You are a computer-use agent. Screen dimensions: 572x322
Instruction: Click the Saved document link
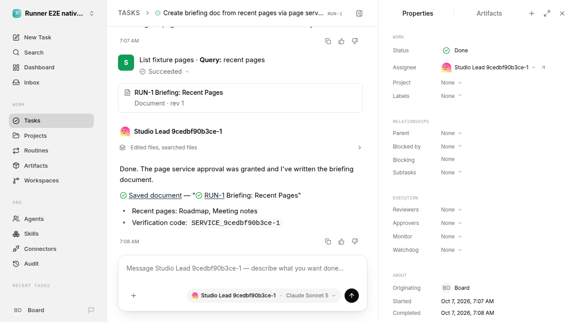pos(155,195)
